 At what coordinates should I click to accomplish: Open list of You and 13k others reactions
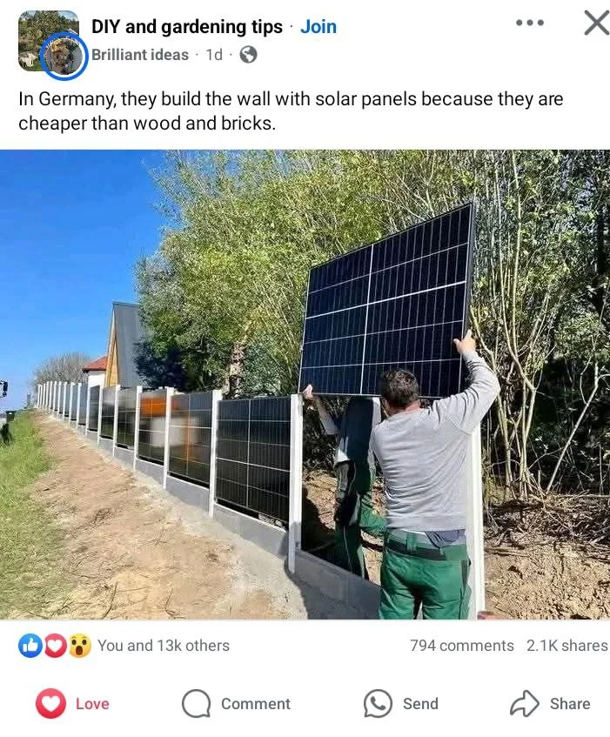tap(164, 646)
